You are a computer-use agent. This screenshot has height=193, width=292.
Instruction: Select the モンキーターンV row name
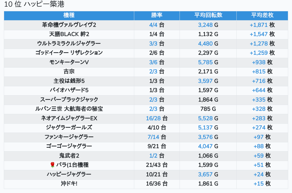click(x=69, y=62)
